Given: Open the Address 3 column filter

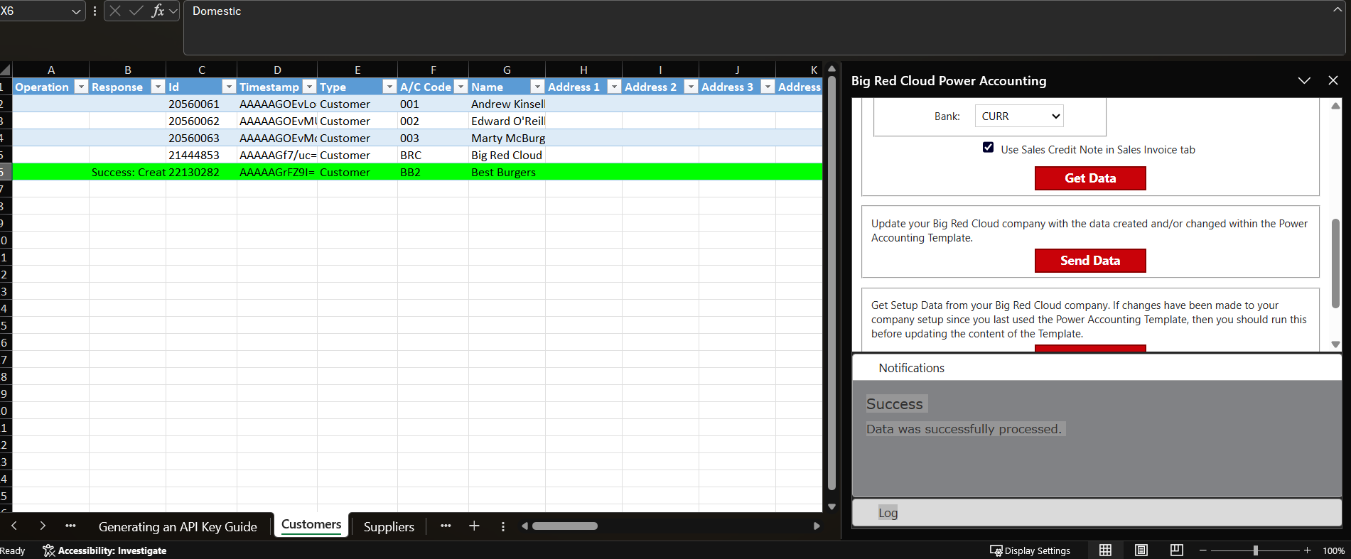Looking at the screenshot, I should pyautogui.click(x=768, y=87).
